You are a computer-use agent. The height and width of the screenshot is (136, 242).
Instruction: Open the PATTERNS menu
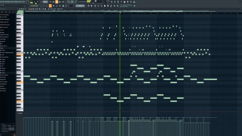pyautogui.click(x=7, y=2)
